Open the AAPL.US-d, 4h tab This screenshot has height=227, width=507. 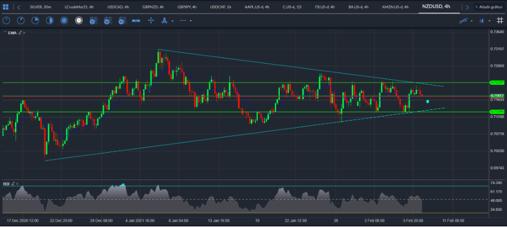256,7
